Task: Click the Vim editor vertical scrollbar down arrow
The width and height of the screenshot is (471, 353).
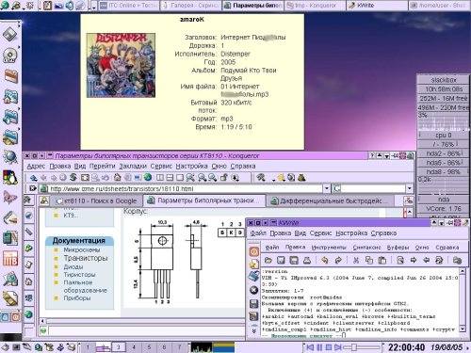Action: (x=463, y=329)
